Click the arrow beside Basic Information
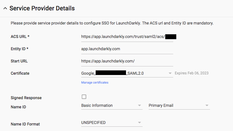The width and height of the screenshot is (233, 131). [x=140, y=106]
